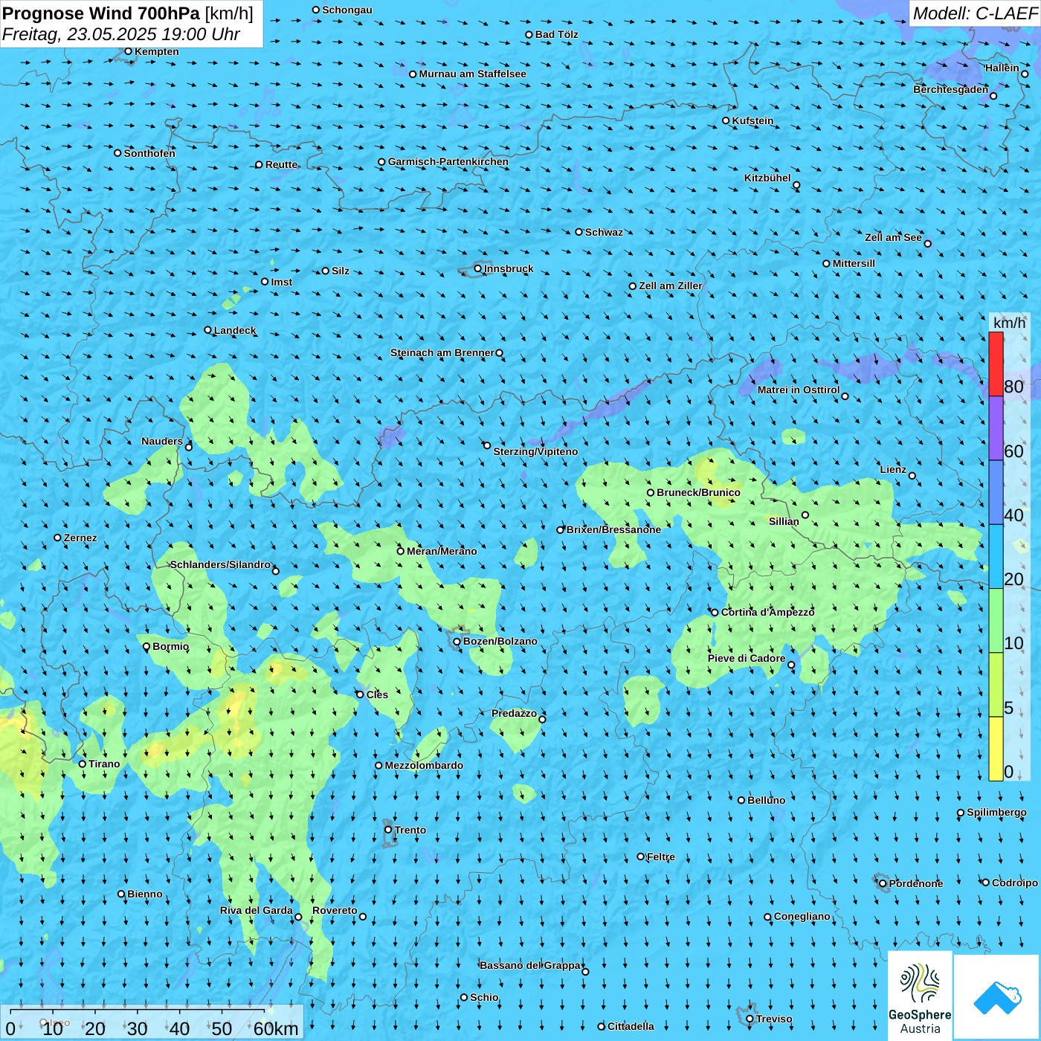1041x1041 pixels.
Task: Click the Zernez map label
Action: point(80,538)
